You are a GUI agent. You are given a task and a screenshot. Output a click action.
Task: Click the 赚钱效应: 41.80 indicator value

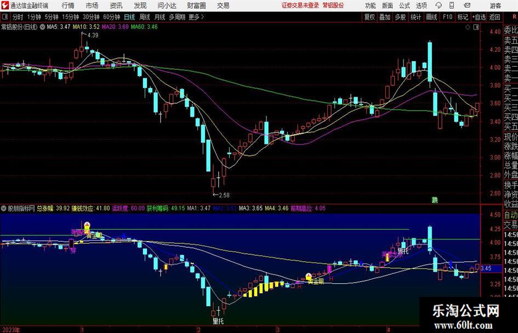pyautogui.click(x=90, y=208)
